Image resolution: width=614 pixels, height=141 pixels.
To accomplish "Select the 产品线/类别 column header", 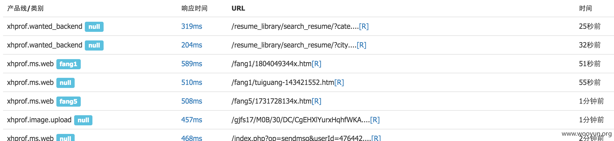I will (25, 8).
